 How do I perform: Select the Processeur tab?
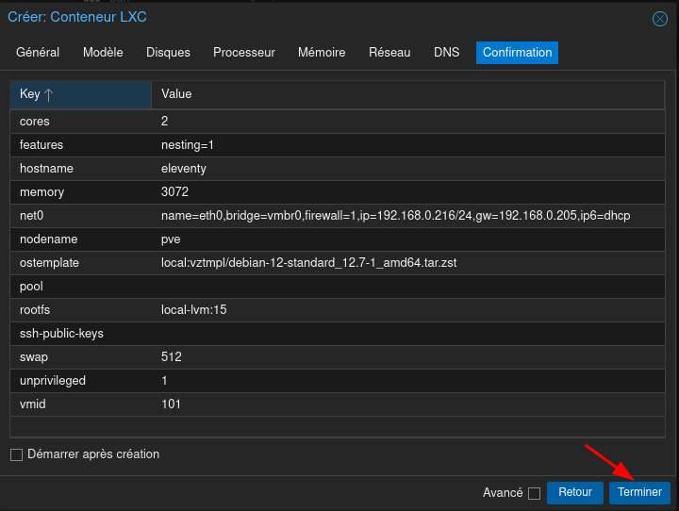click(244, 53)
